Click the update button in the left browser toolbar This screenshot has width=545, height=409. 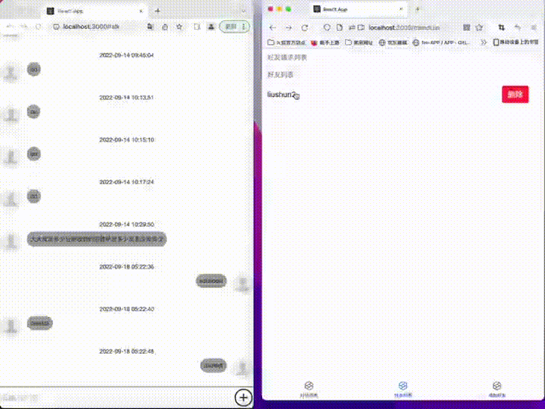tap(231, 27)
